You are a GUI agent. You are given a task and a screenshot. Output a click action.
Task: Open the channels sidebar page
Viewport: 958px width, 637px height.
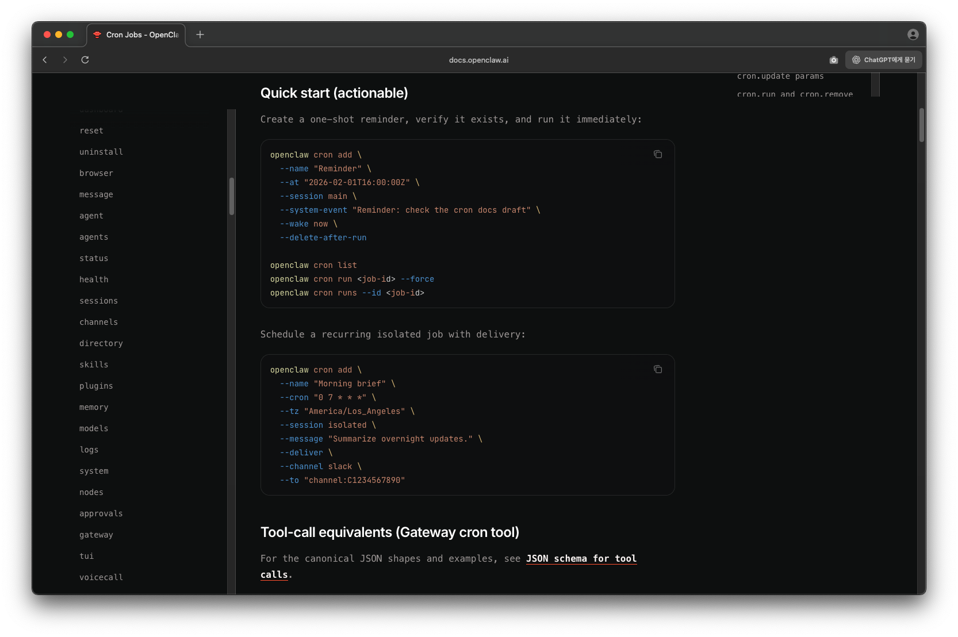pos(98,322)
